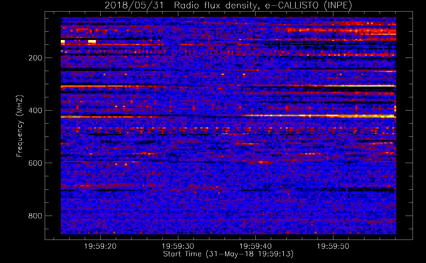Viewport: 426px width, 263px height.
Task: Click the 19:59:50 time tick label
Action: point(333,246)
